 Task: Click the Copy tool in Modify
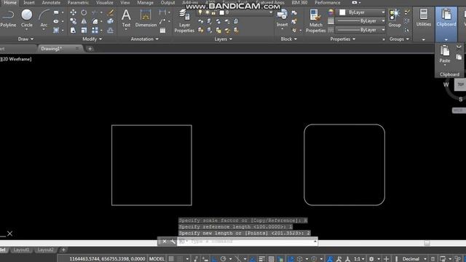click(x=73, y=21)
